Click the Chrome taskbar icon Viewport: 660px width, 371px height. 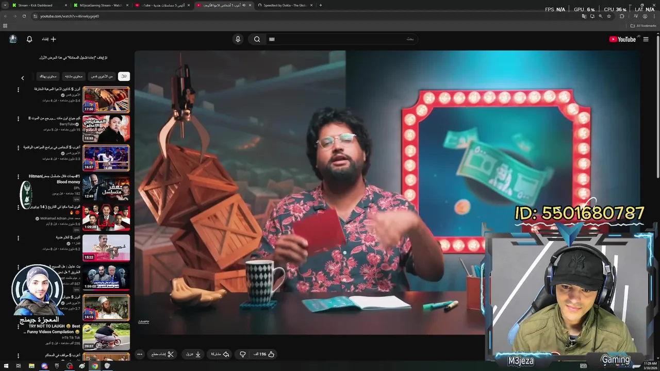point(95,366)
